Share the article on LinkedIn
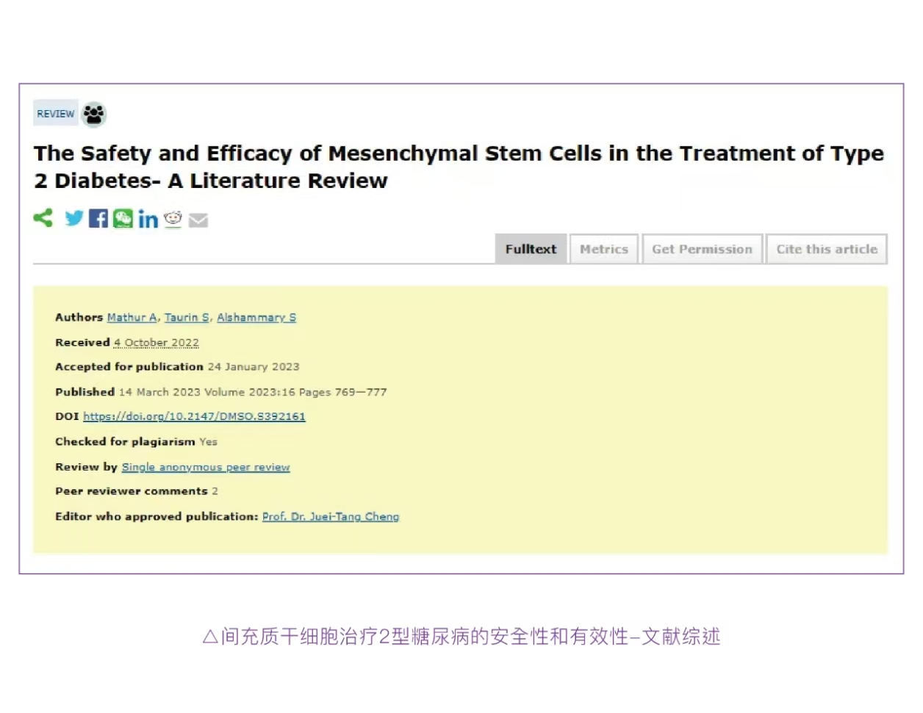The width and height of the screenshot is (923, 713). pos(148,220)
